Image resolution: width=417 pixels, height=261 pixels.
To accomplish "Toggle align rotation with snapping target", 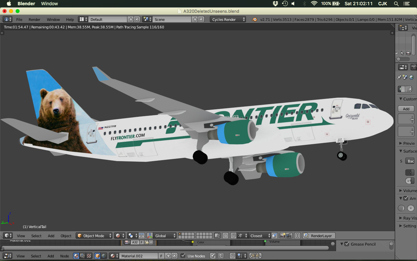I will 274,236.
